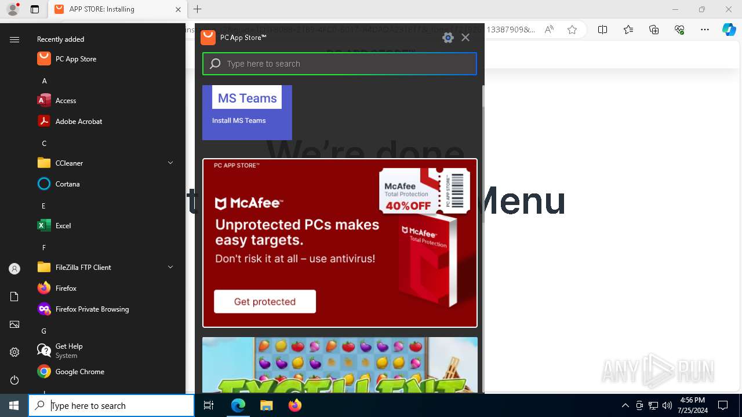Open the Copilot sidebar icon
This screenshot has width=742, height=417.
click(729, 30)
